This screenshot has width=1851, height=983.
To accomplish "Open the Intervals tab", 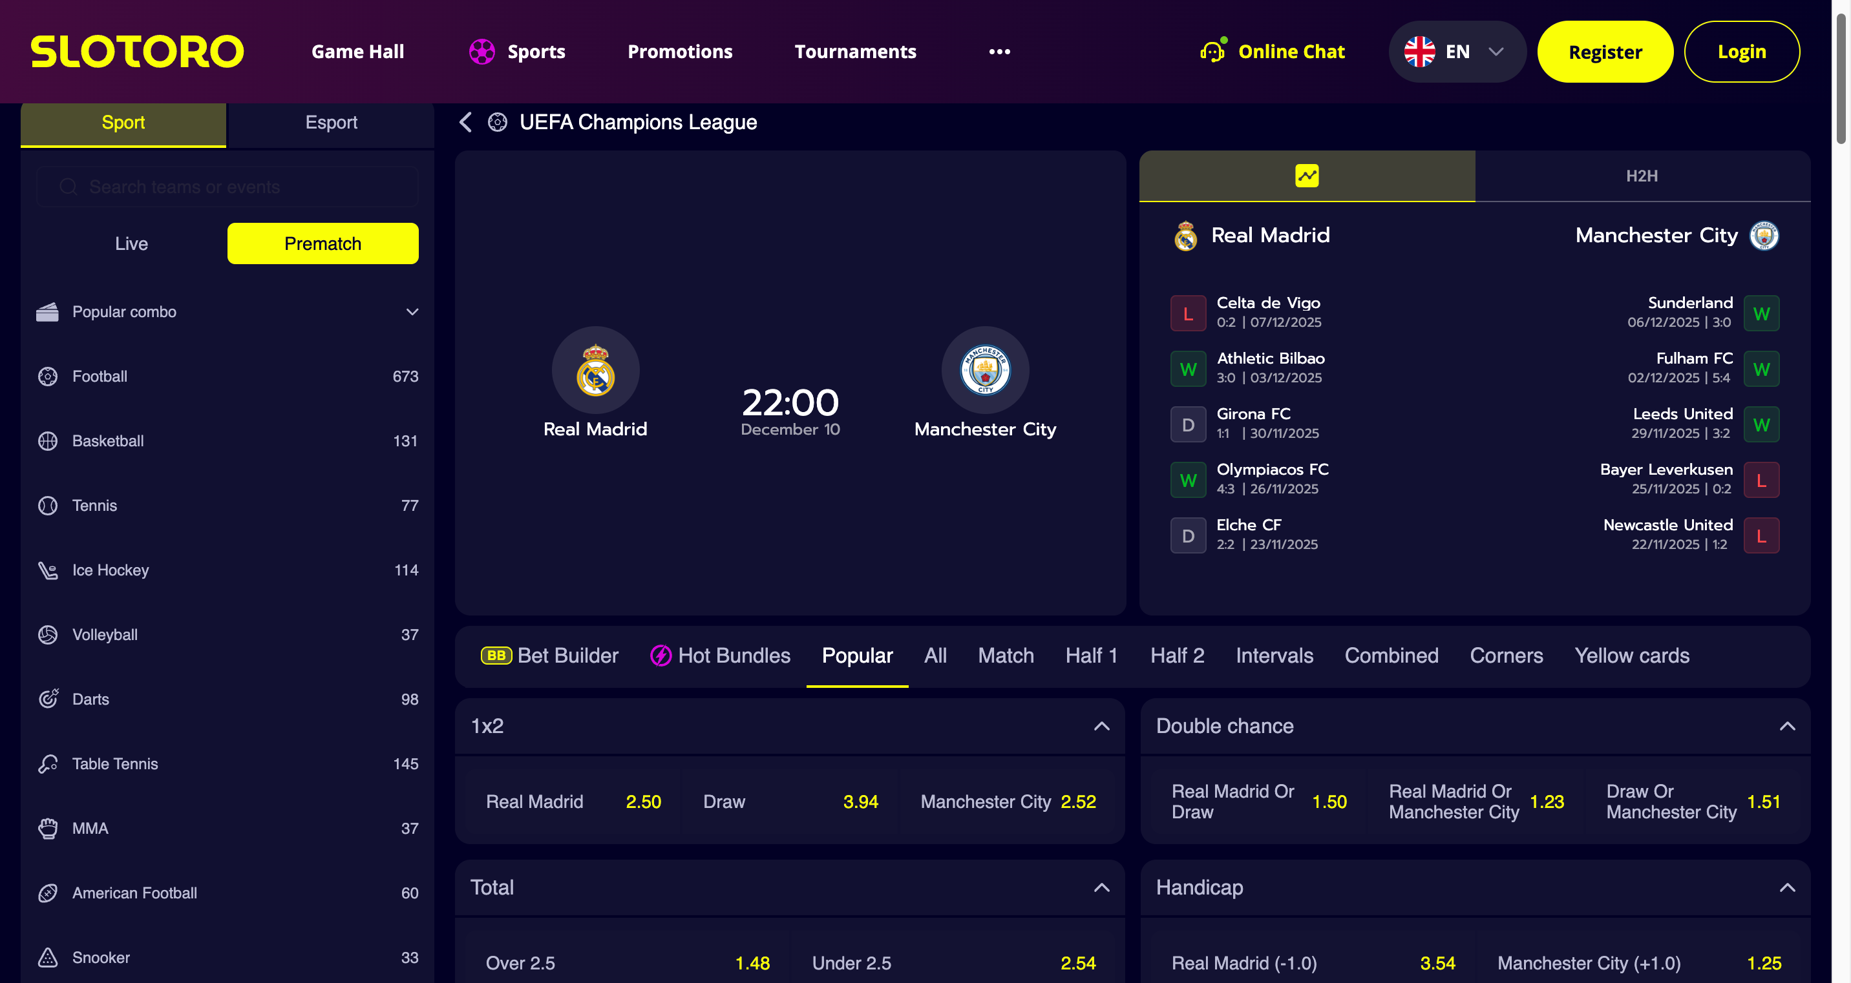I will (x=1274, y=656).
